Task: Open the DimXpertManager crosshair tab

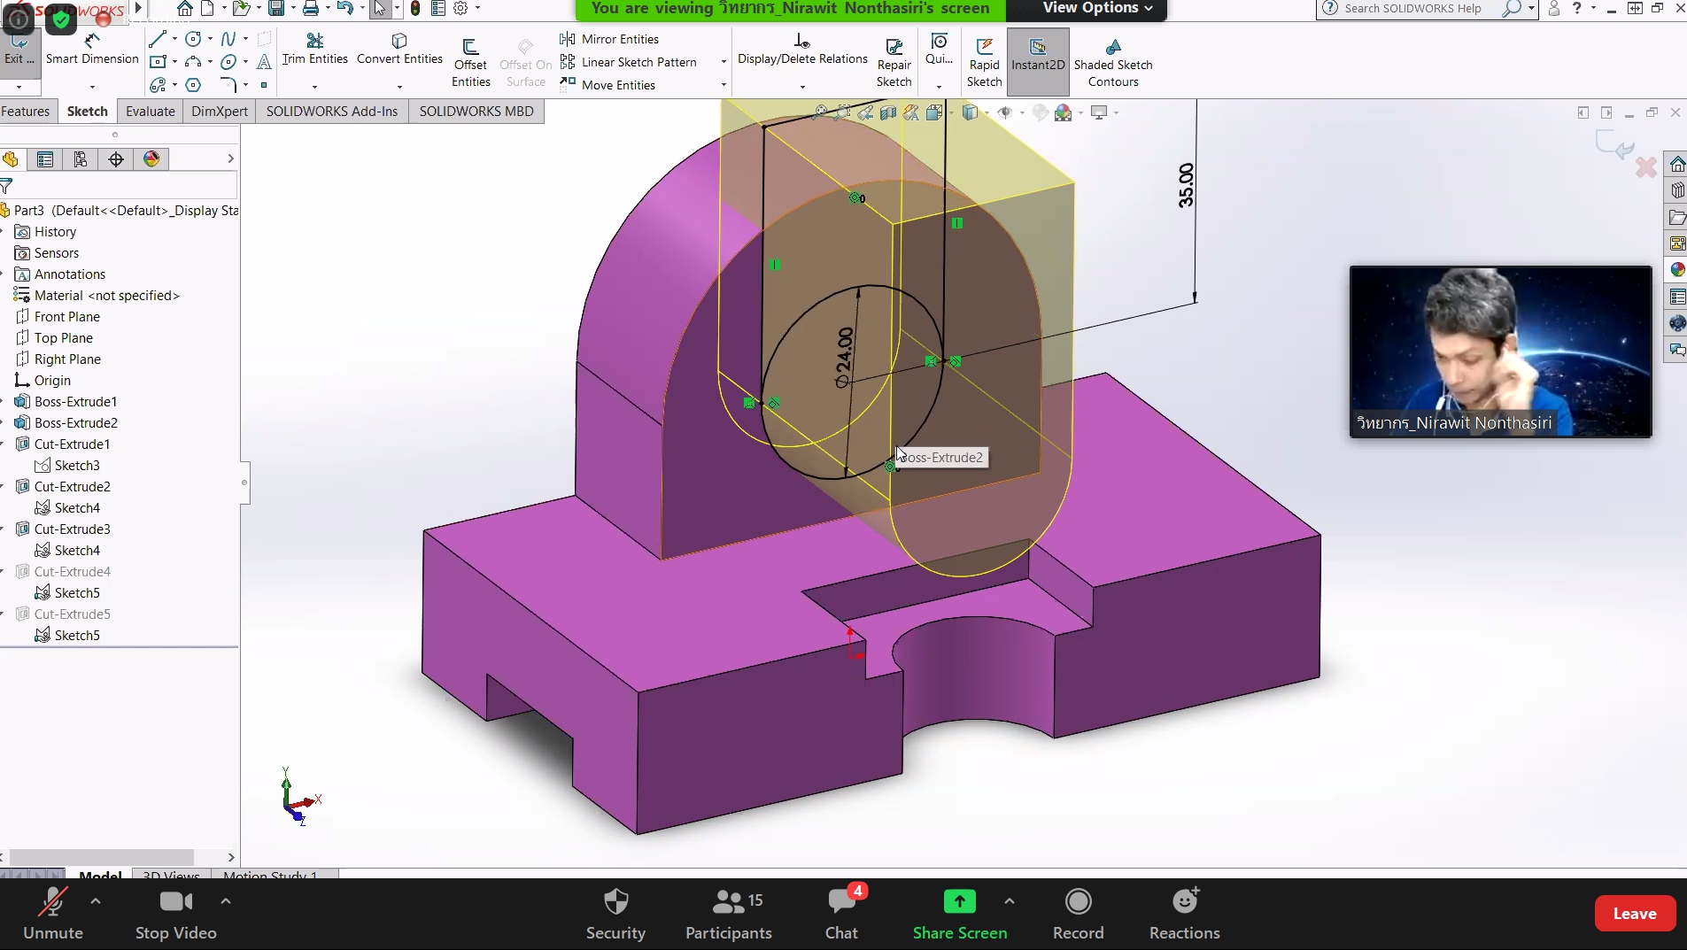Action: pos(116,159)
